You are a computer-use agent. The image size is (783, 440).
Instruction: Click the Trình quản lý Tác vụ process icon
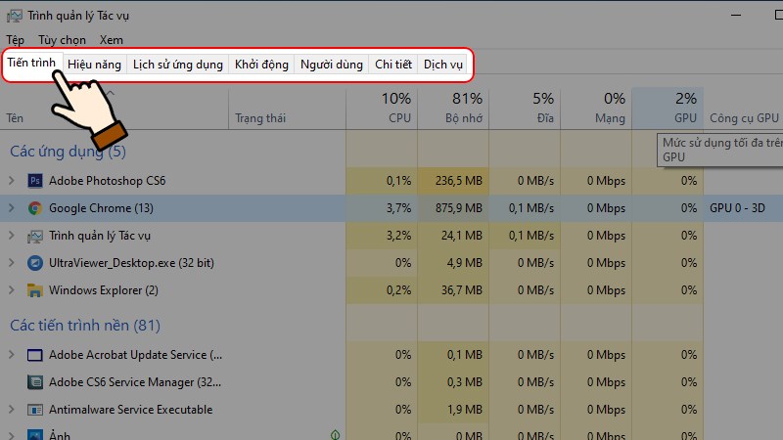(35, 236)
